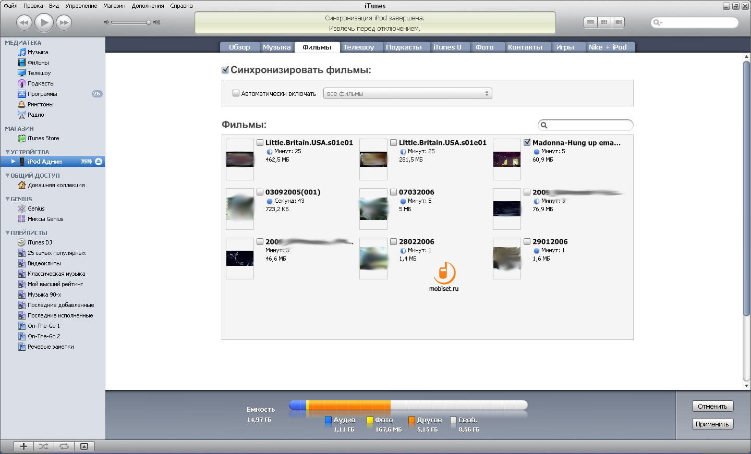Open Справка menu

pyautogui.click(x=181, y=6)
